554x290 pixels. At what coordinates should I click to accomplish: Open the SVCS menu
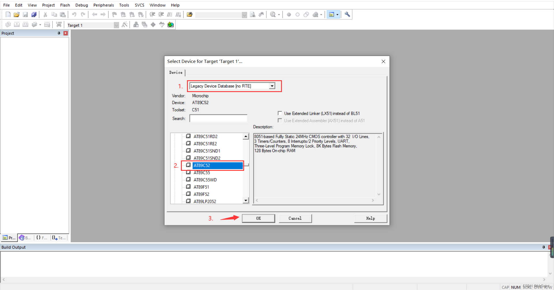(139, 5)
